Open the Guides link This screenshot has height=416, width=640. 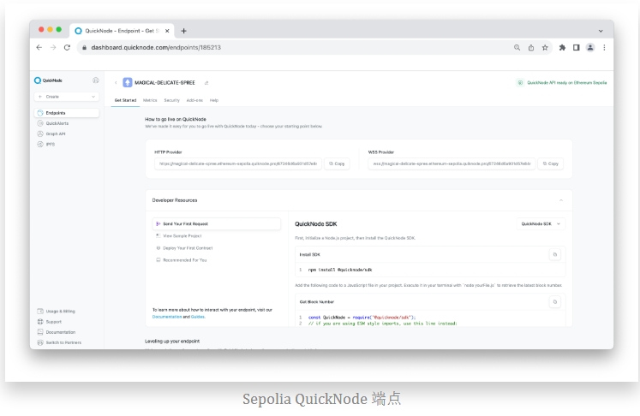(198, 317)
